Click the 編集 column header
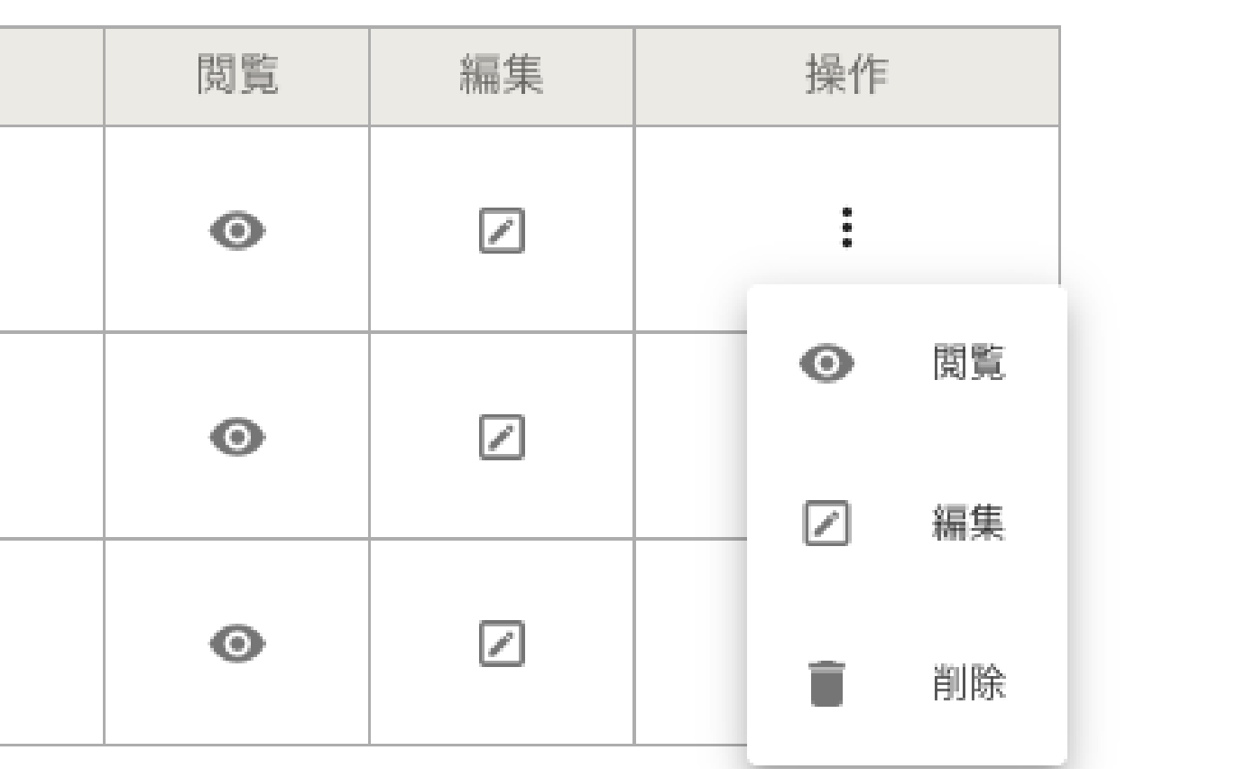The image size is (1246, 769). click(502, 78)
